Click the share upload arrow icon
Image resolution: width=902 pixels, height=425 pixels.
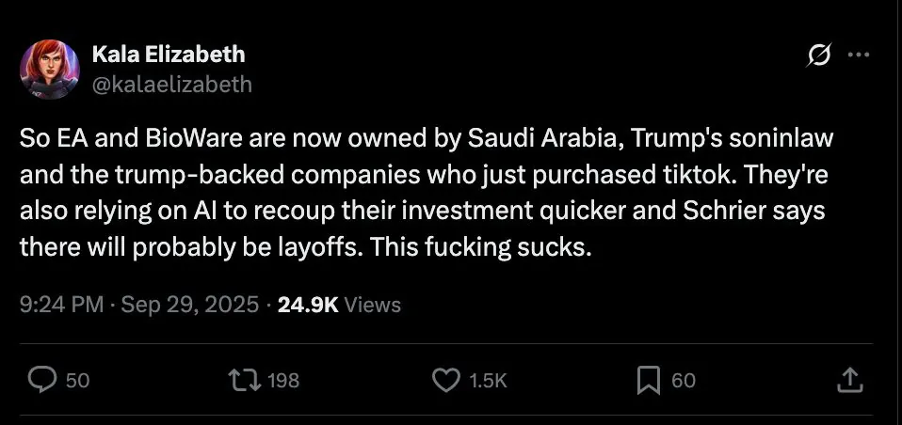(x=849, y=380)
